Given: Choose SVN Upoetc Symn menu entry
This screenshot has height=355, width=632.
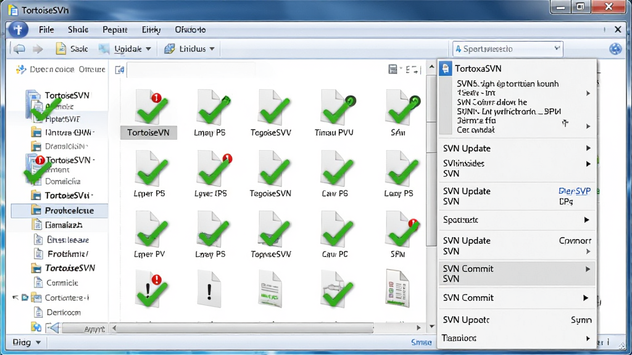Looking at the screenshot, I should click(x=517, y=320).
